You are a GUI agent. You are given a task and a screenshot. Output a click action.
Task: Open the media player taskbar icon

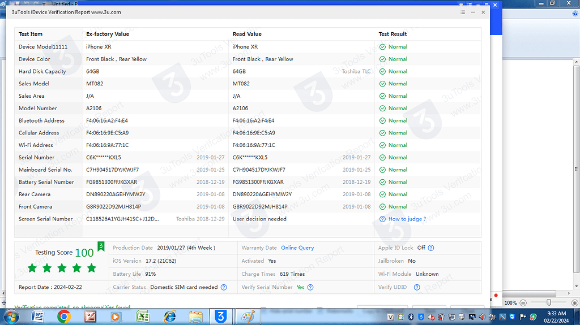[116, 317]
